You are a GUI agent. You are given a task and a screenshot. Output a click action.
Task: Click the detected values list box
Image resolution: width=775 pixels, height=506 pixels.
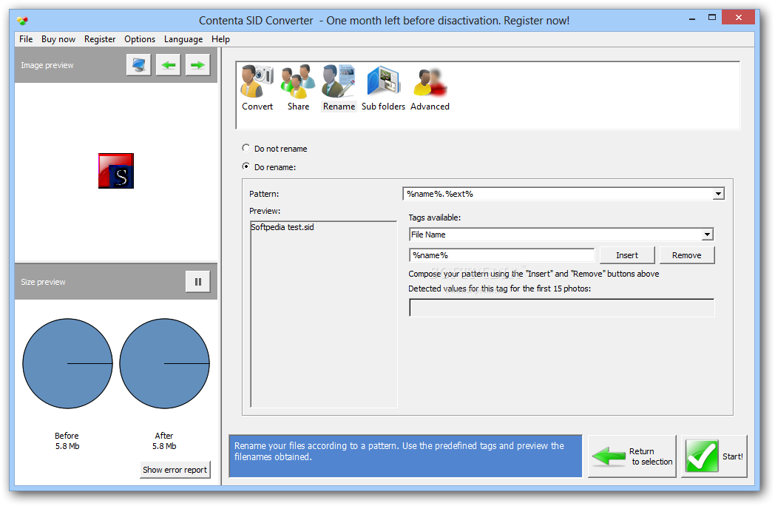point(561,308)
